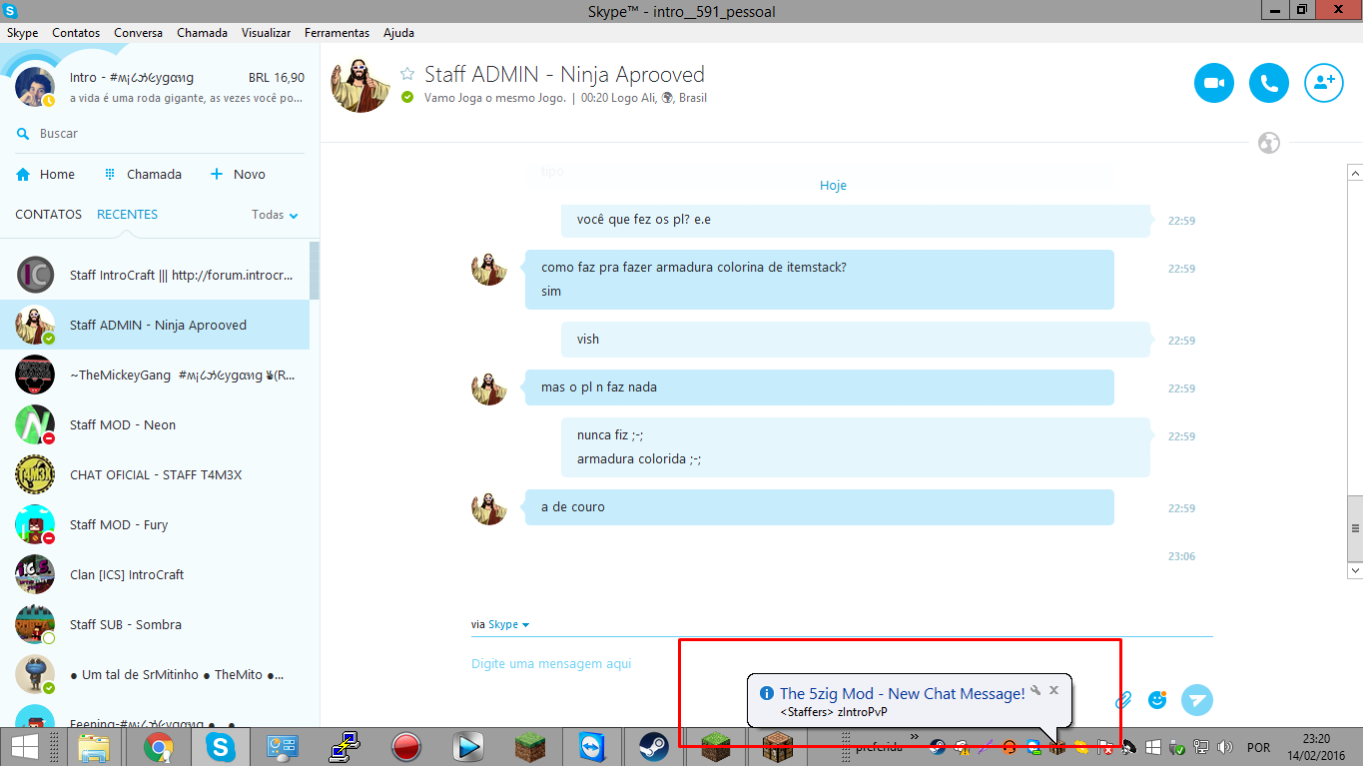Open the Chamada menu in menu bar
The height and width of the screenshot is (766, 1363).
coord(203,33)
